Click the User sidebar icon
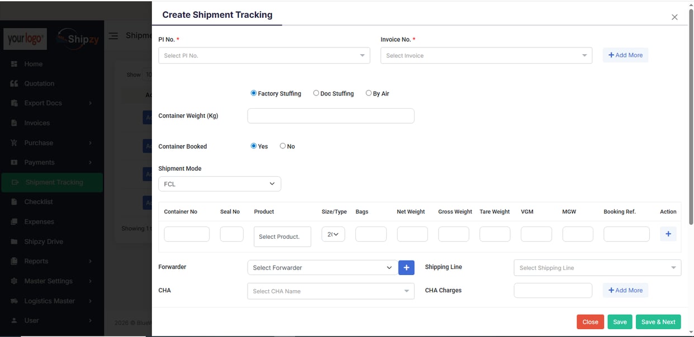The height and width of the screenshot is (337, 694). (14, 320)
